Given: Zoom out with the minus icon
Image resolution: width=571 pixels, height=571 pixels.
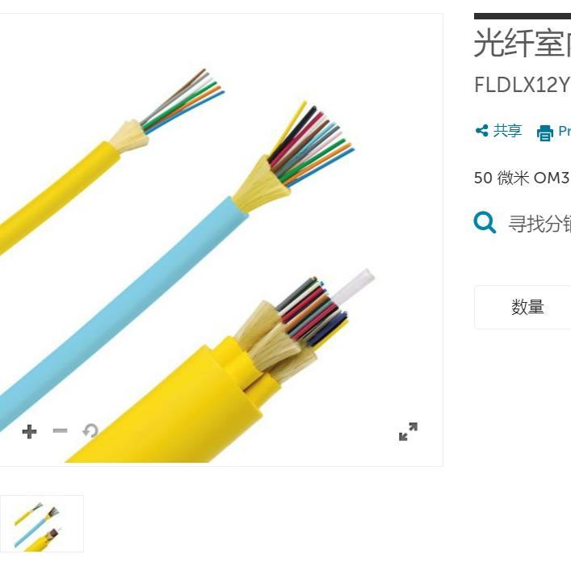Looking at the screenshot, I should coord(60,431).
